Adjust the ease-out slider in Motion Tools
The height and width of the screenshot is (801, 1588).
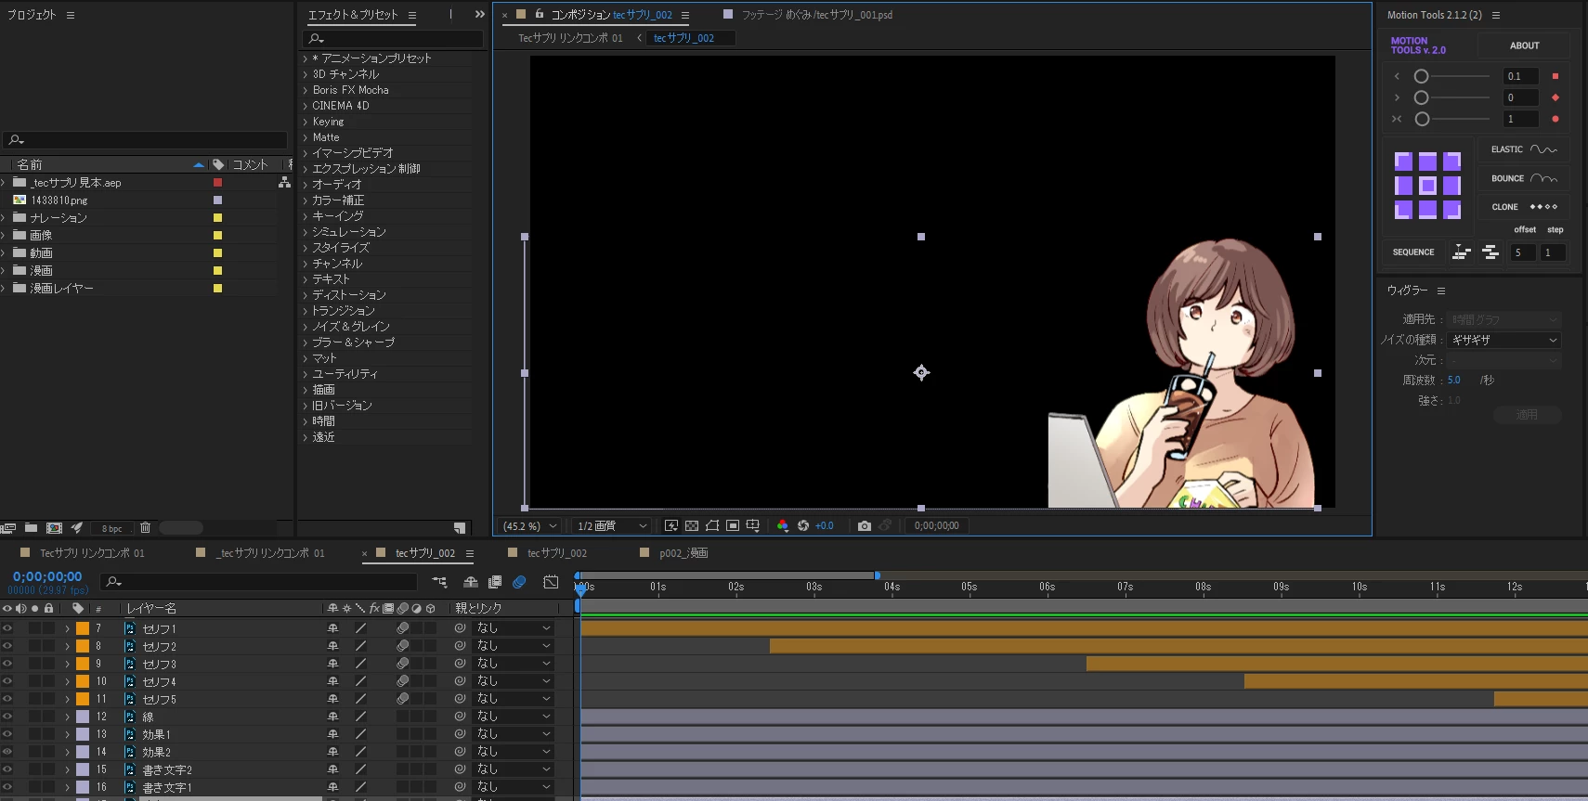coord(1451,97)
